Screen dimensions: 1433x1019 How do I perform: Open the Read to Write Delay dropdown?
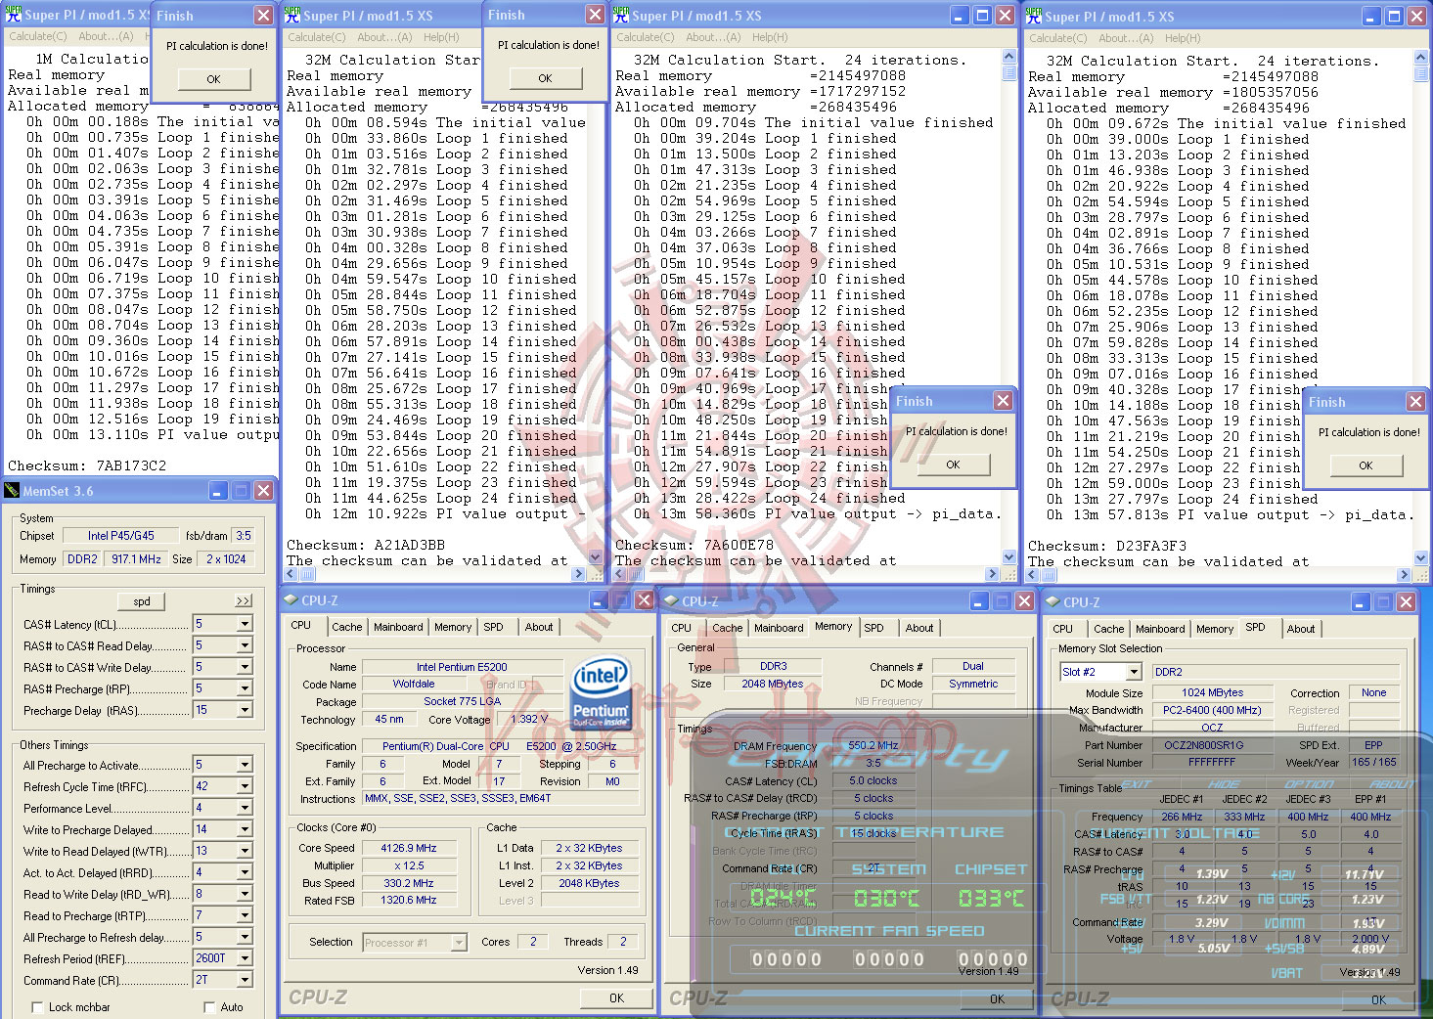[x=245, y=894]
